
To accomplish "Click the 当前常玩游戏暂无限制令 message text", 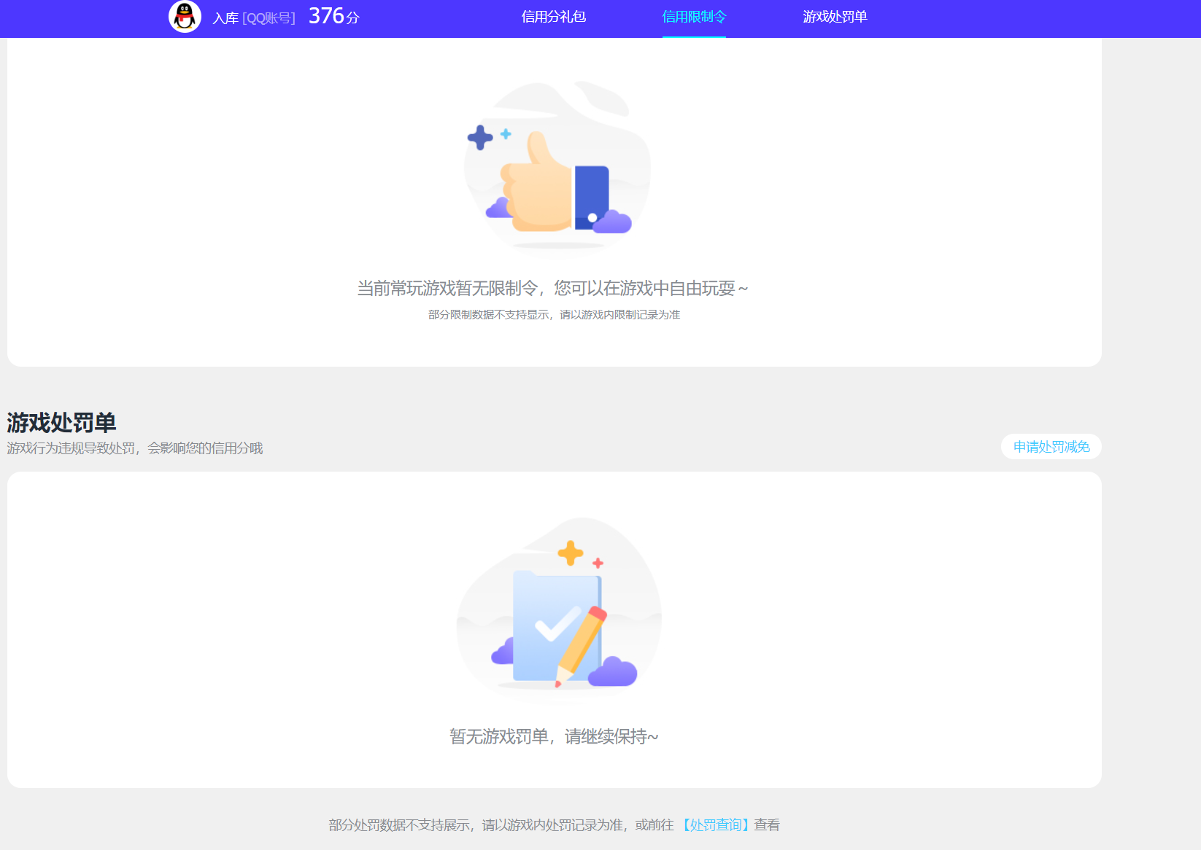I will [x=552, y=288].
